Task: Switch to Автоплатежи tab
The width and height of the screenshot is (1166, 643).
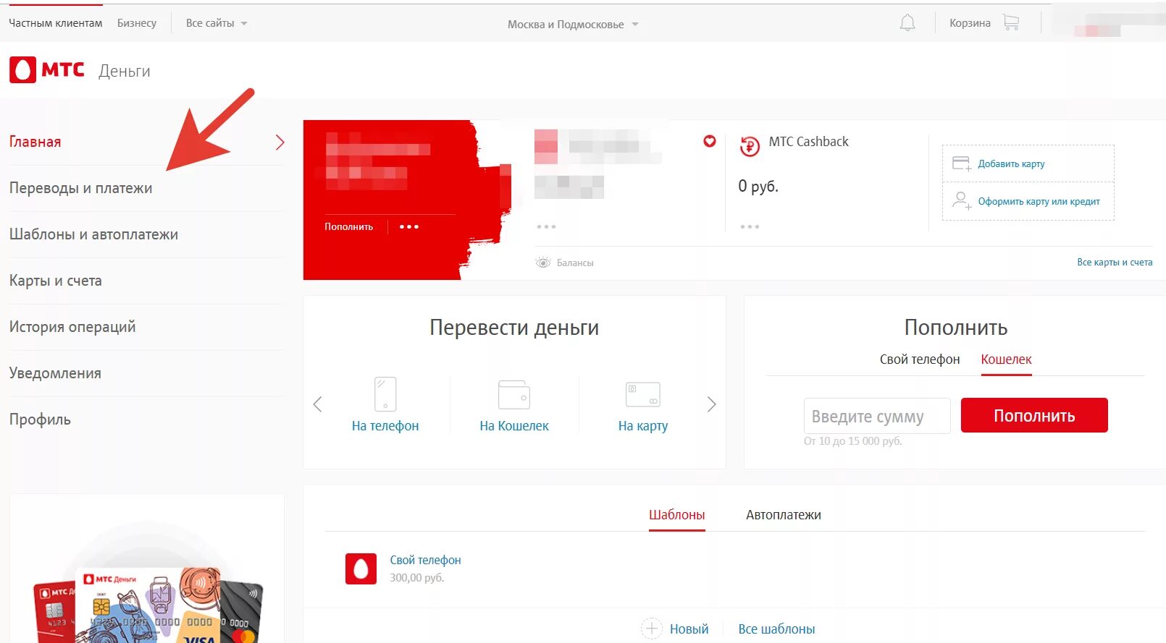Action: click(x=784, y=515)
